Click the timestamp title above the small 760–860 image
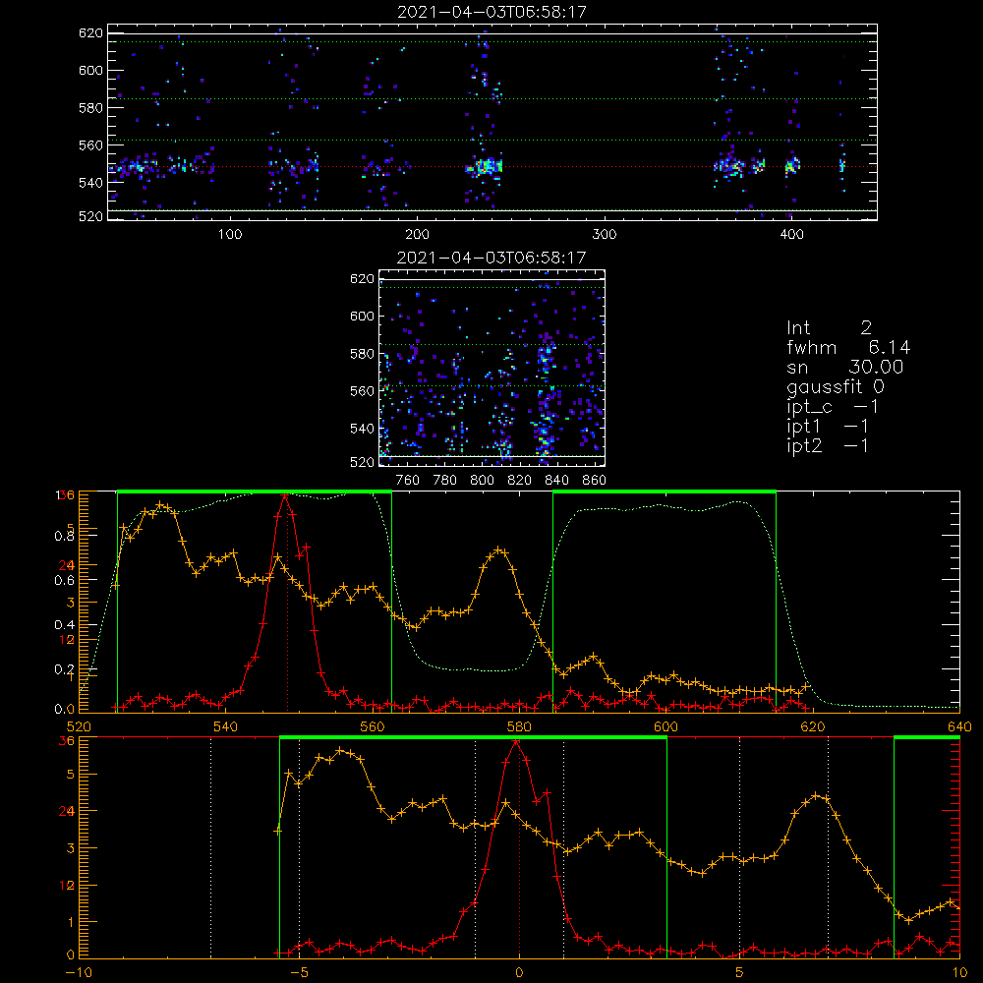 tap(491, 258)
